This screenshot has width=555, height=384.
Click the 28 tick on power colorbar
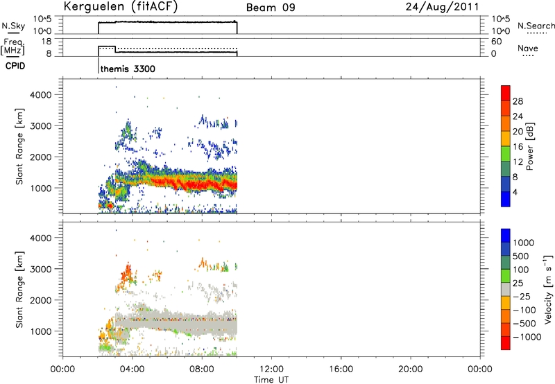tap(518, 101)
